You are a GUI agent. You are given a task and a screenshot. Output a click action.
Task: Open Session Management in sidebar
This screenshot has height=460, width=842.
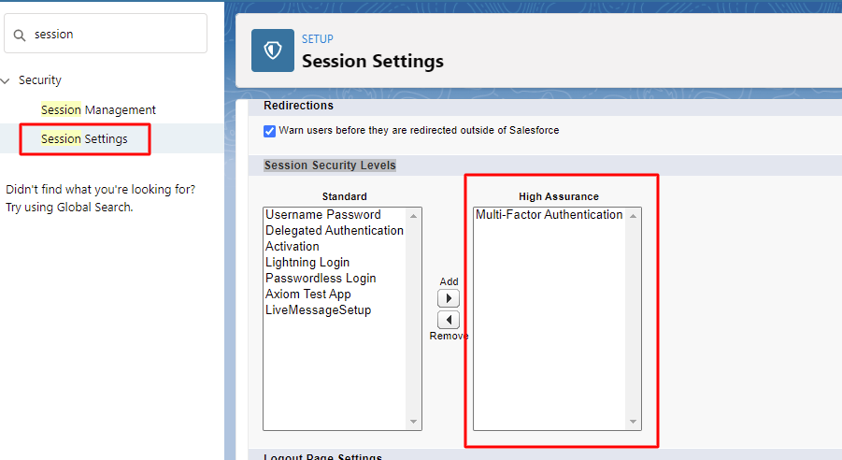98,109
